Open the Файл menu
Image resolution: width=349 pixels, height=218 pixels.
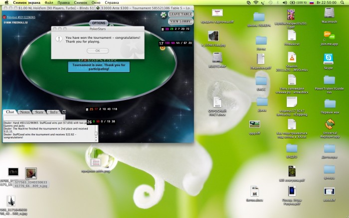pyautogui.click(x=49, y=2)
